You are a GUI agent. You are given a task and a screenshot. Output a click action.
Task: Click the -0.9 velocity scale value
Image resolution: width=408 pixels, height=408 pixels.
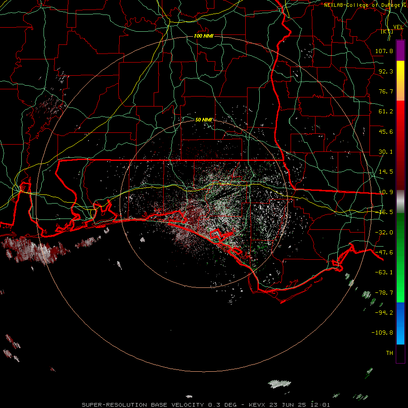[x=386, y=192]
